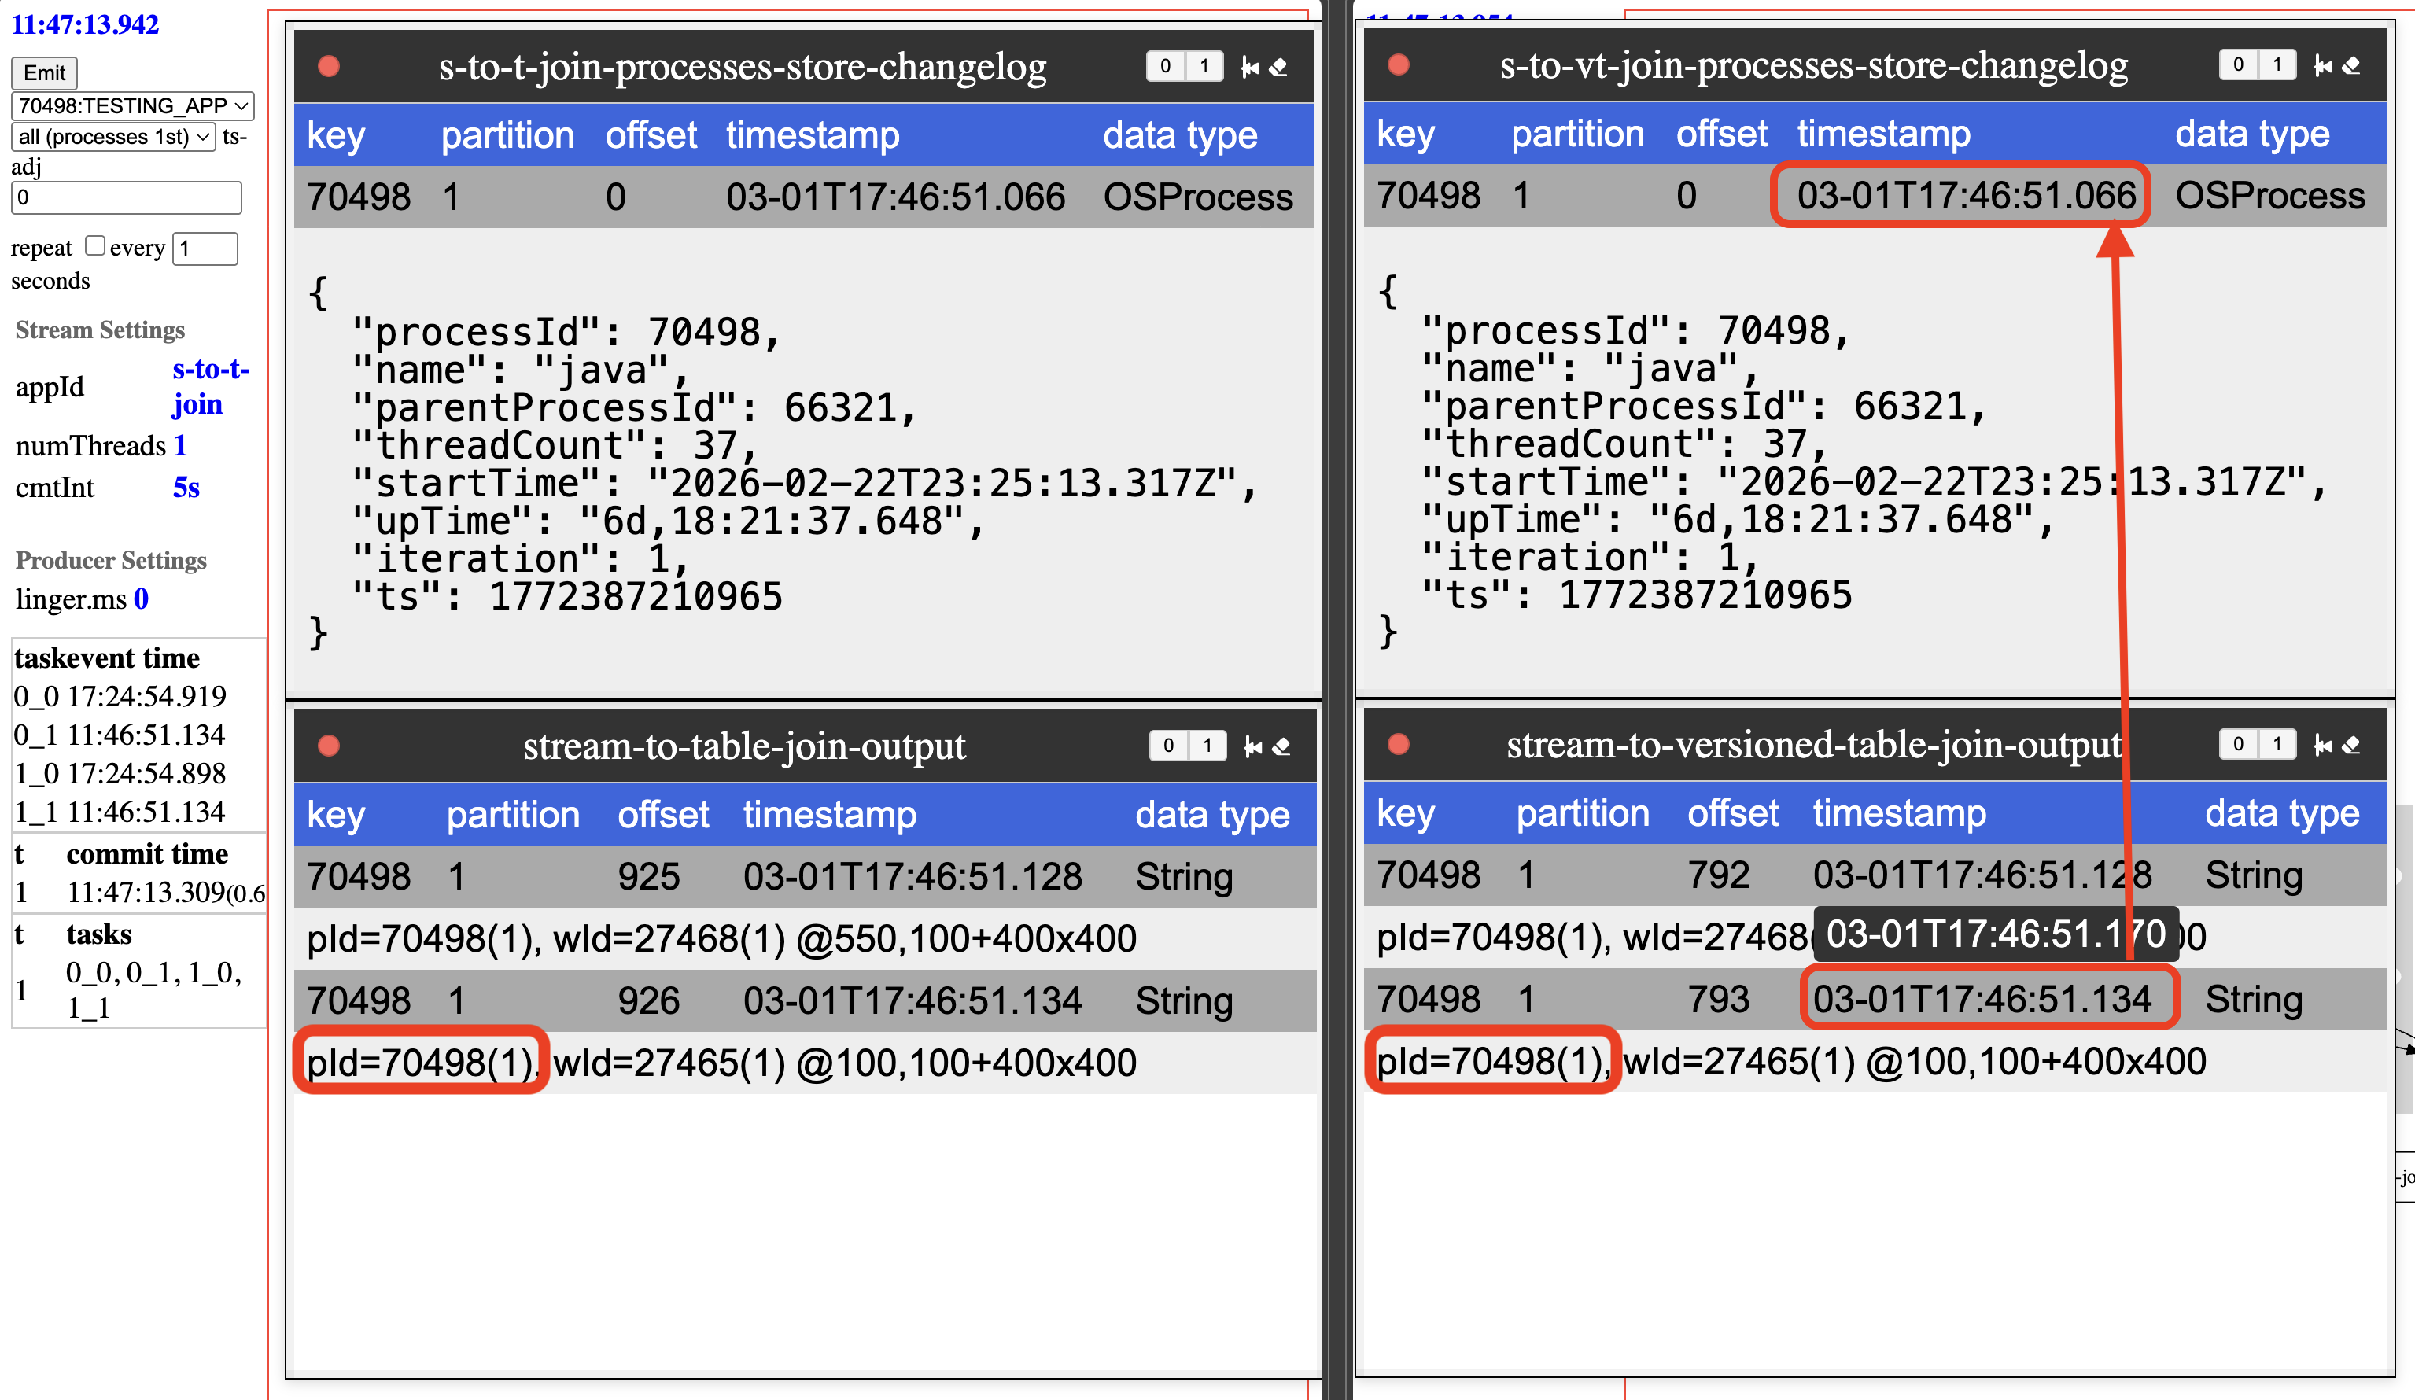
Task: Click the Emit button
Action: point(44,73)
